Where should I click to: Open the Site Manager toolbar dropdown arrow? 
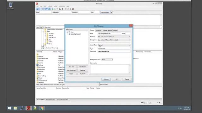click(x=39, y=9)
